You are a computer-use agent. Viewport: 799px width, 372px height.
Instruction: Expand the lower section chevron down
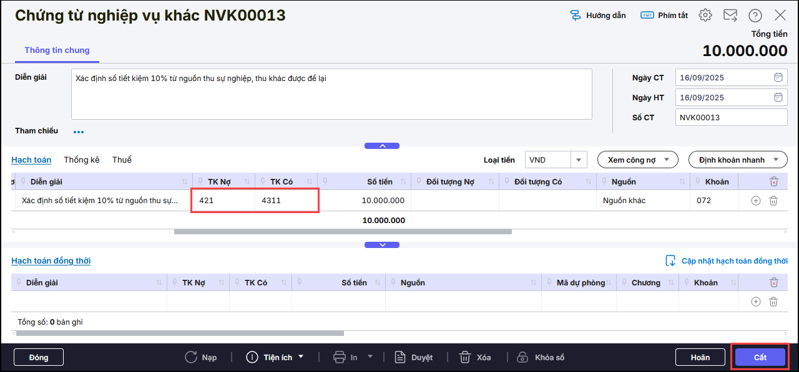point(382,245)
